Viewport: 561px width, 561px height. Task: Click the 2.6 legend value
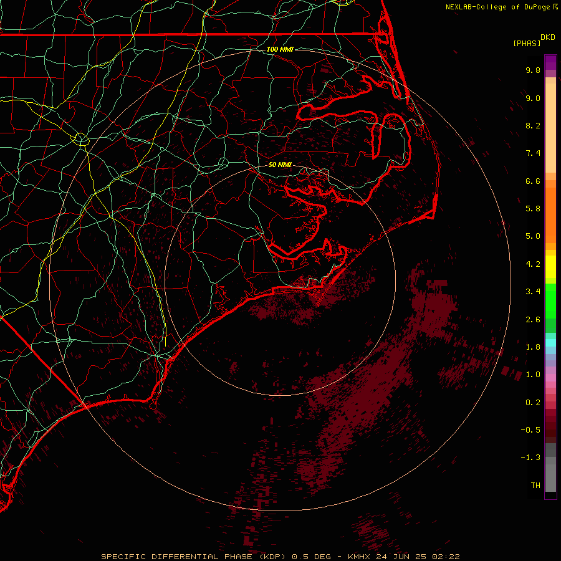533,320
